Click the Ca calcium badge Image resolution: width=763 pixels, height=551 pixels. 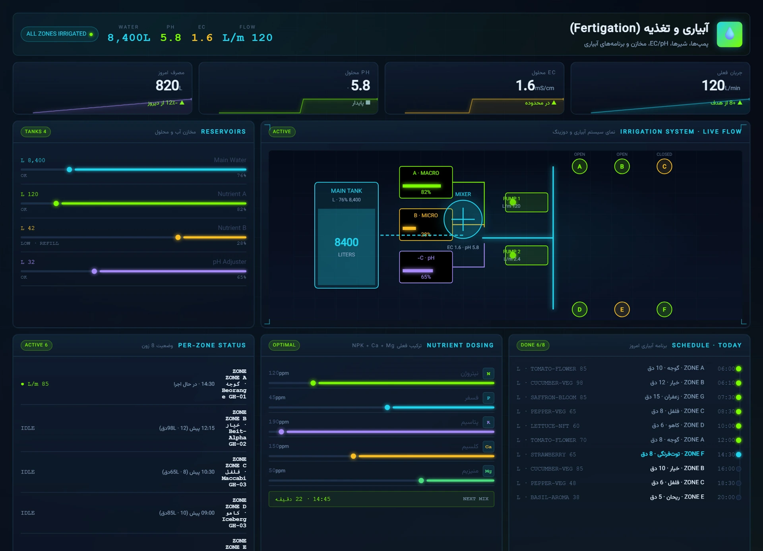click(x=488, y=447)
